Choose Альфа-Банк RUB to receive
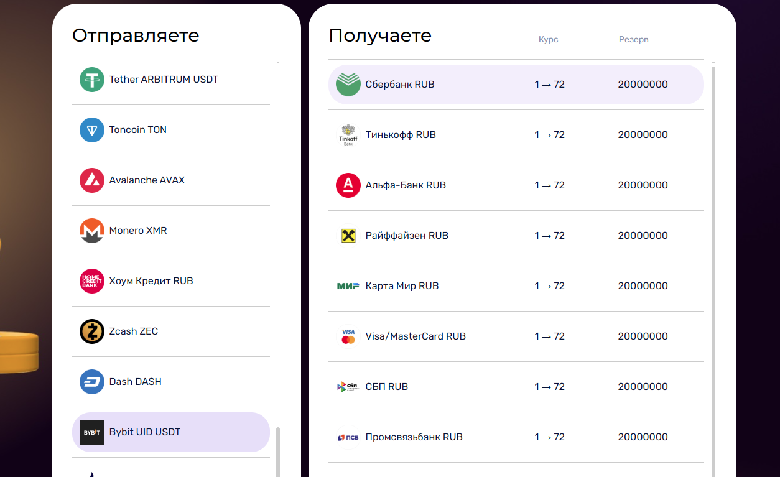This screenshot has height=477, width=780. pos(516,185)
